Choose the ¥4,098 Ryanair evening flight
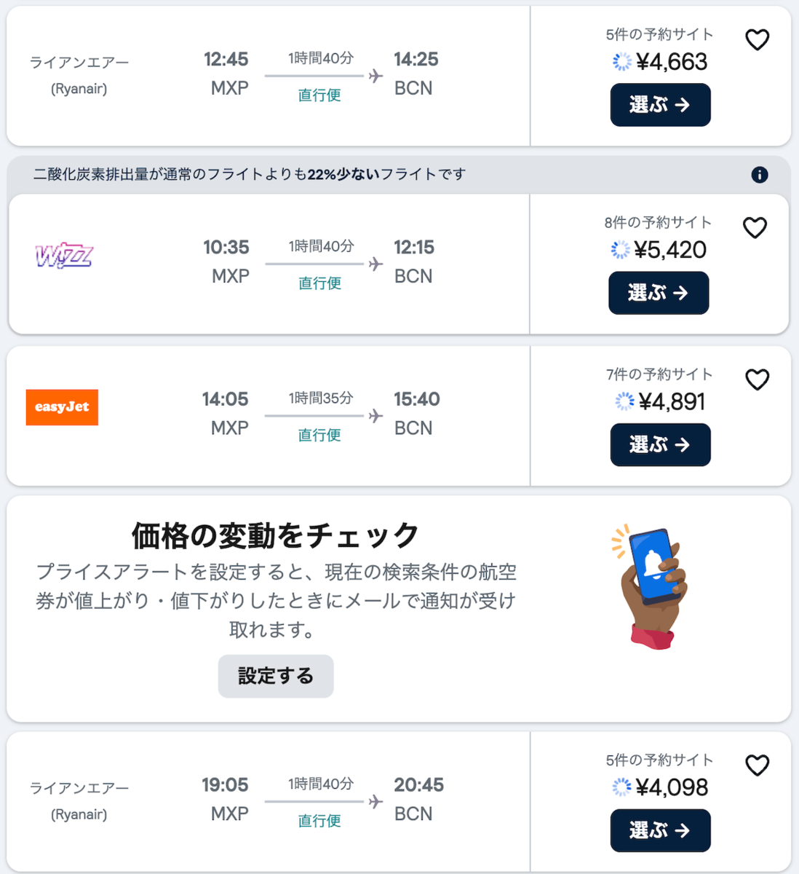 [x=660, y=830]
